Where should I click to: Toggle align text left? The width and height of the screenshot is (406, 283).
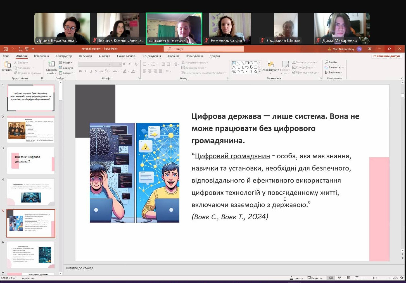pyautogui.click(x=144, y=71)
